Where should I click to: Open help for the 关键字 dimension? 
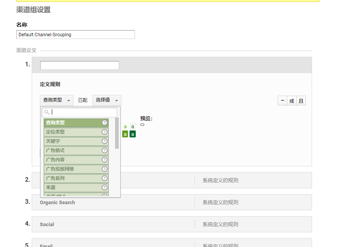[x=104, y=141]
